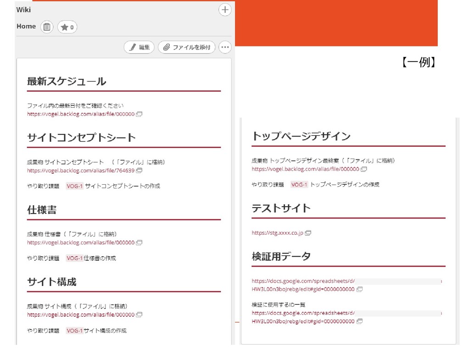Click the Wiki title text

(x=23, y=10)
